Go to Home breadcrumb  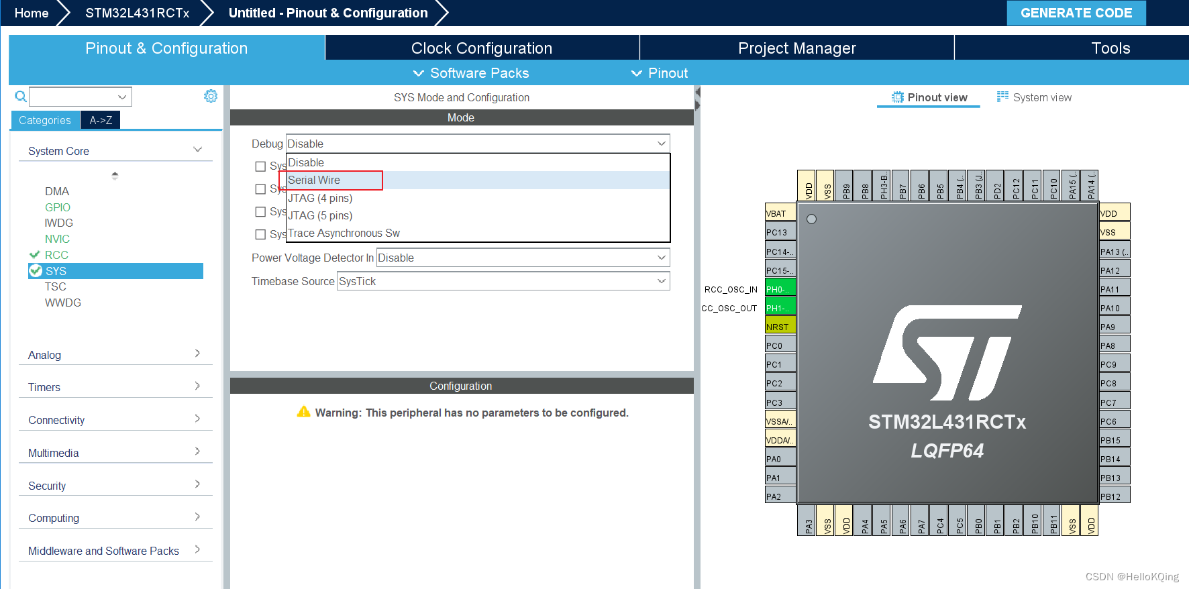tap(32, 13)
